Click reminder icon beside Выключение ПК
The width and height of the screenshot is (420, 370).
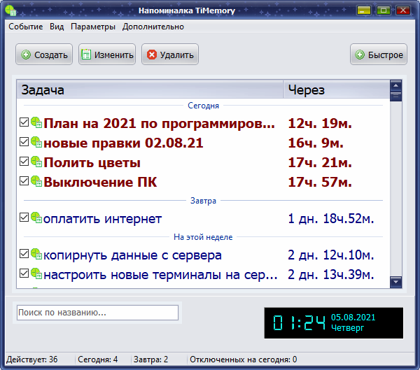36,181
